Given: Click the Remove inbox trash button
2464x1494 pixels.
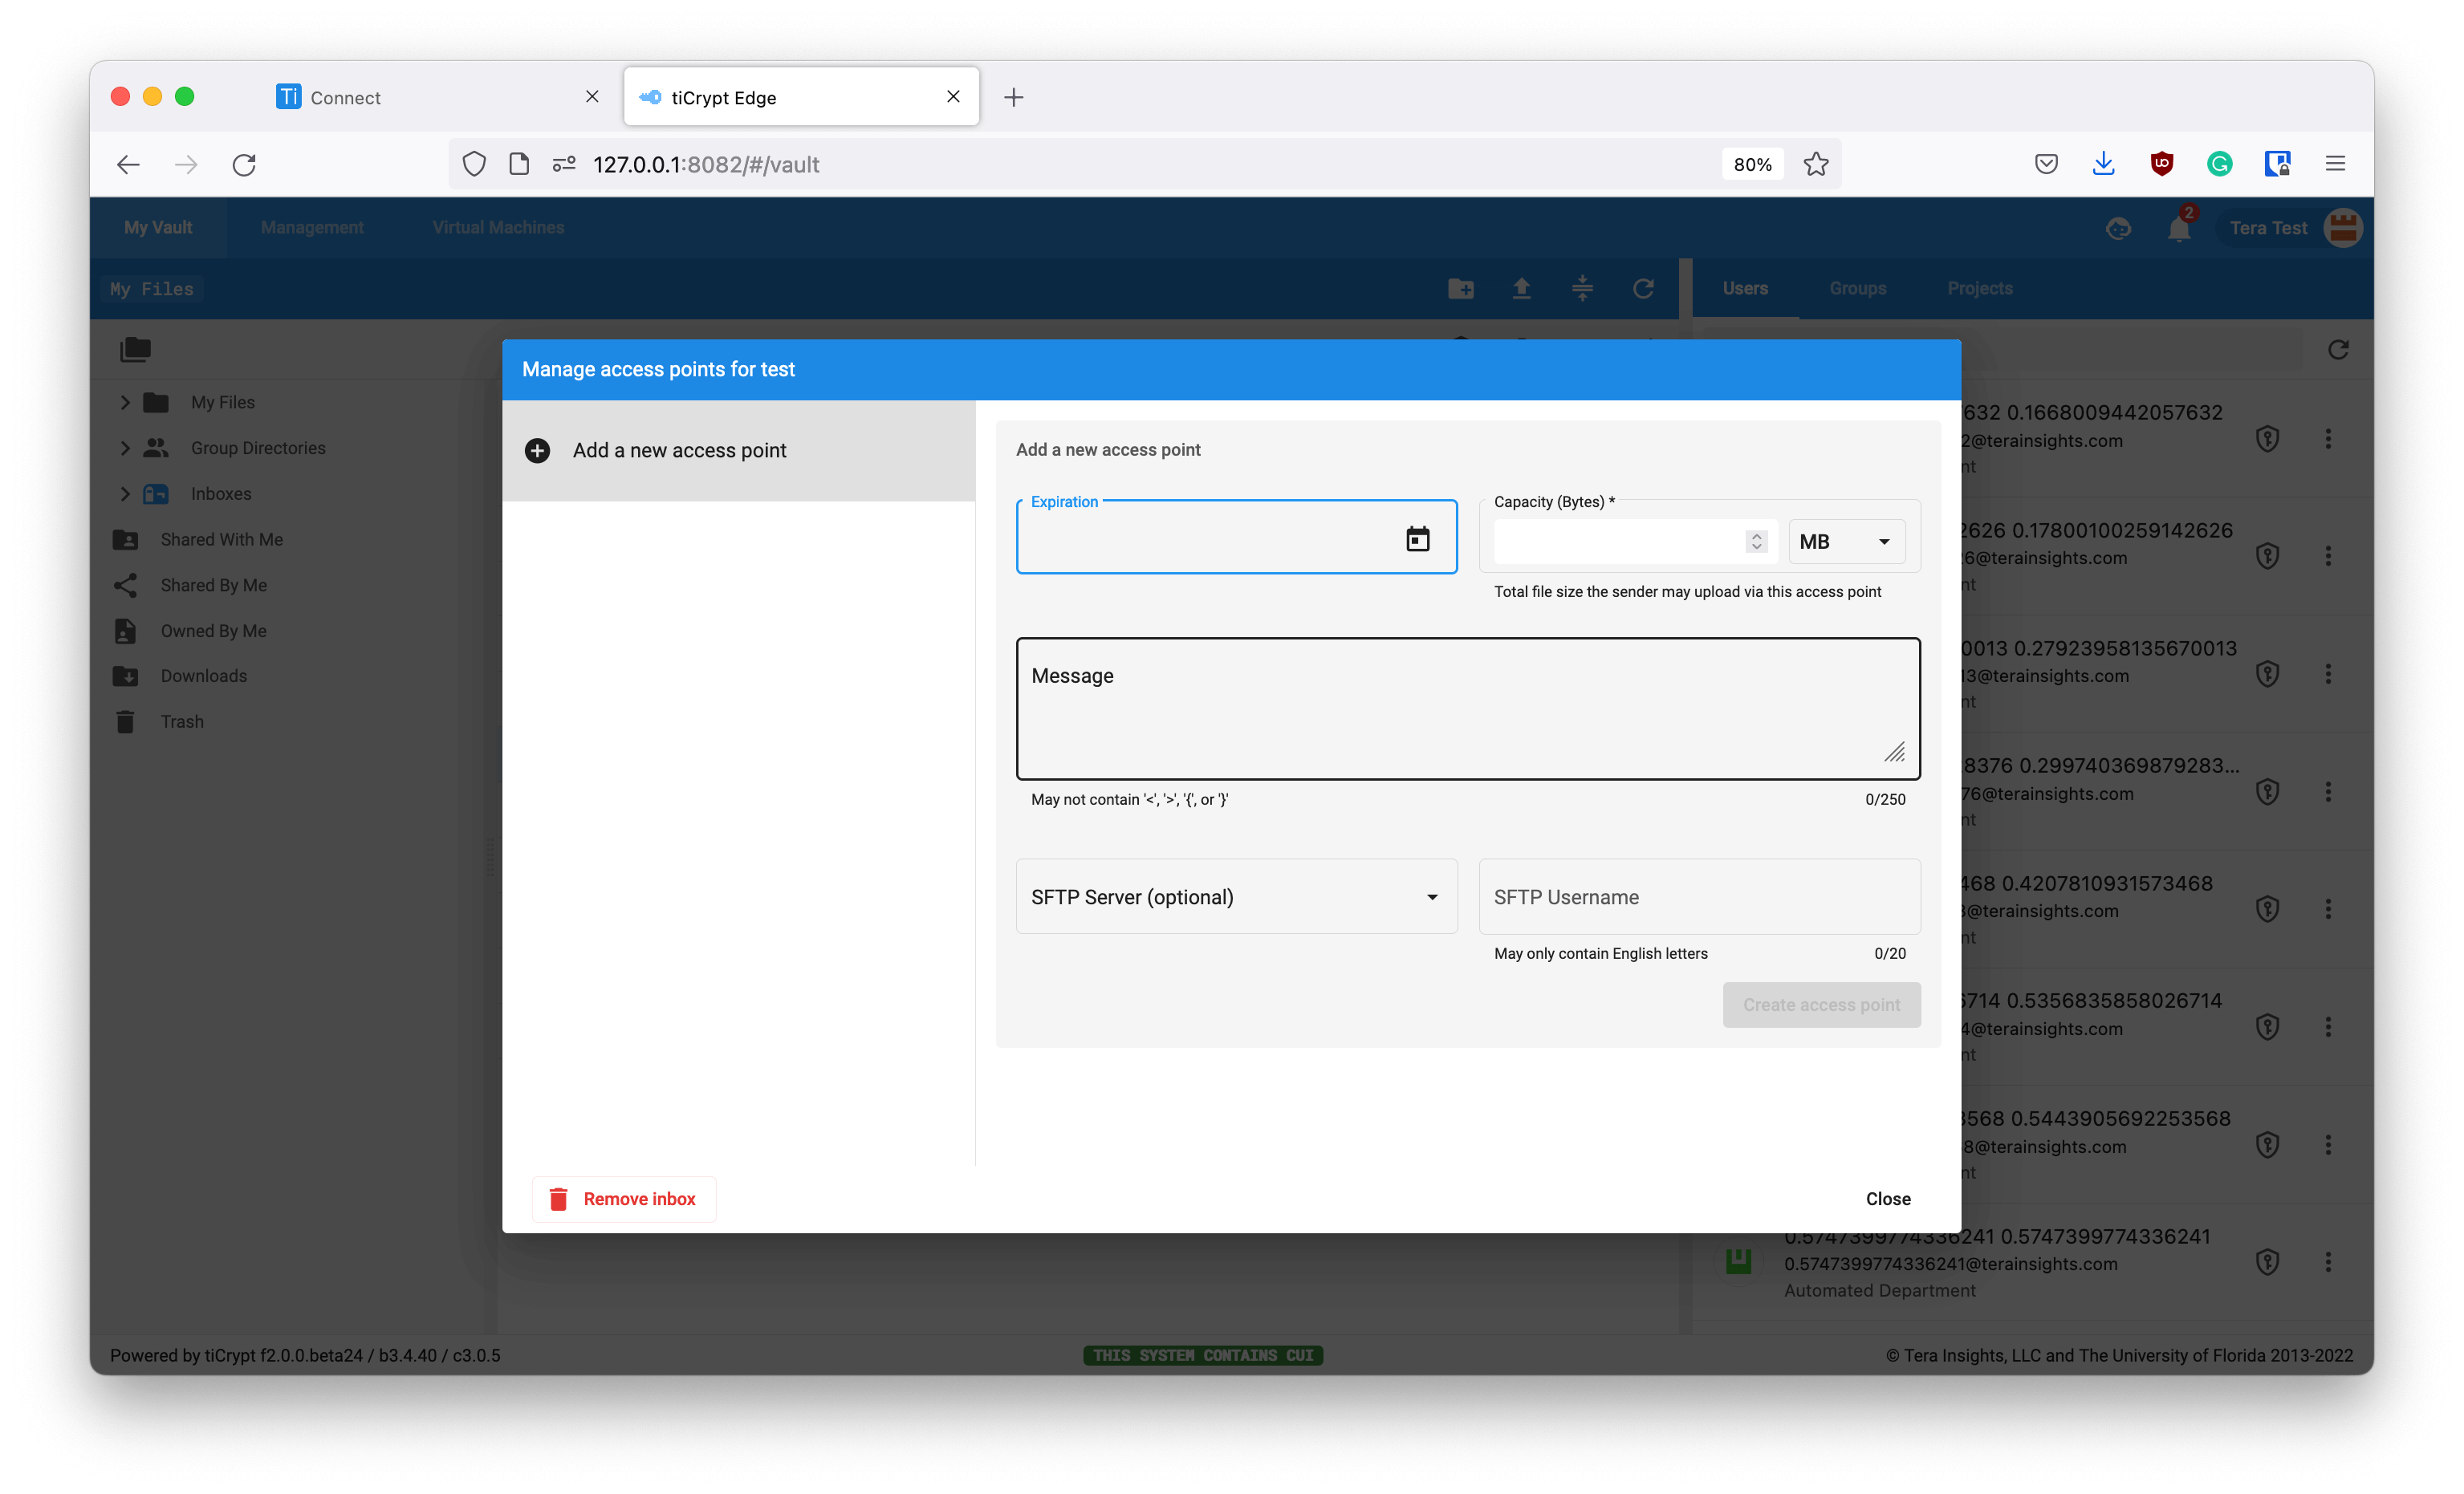Looking at the screenshot, I should [624, 1198].
